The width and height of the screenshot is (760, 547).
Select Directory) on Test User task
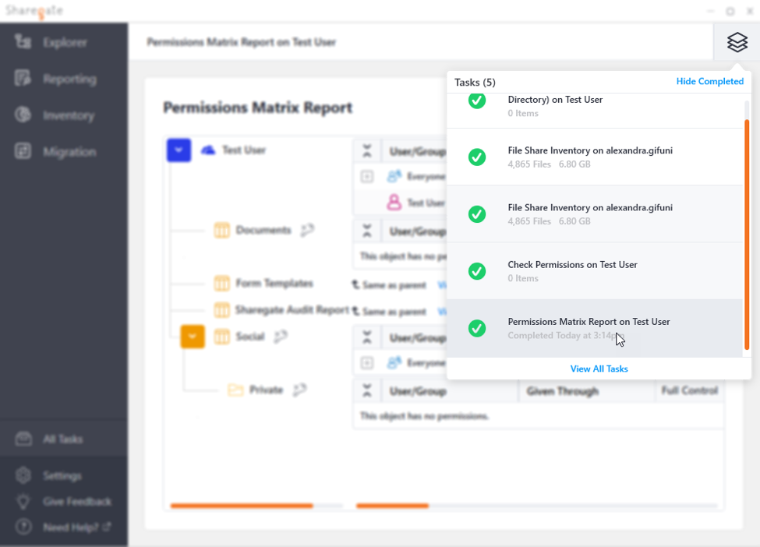coord(595,111)
